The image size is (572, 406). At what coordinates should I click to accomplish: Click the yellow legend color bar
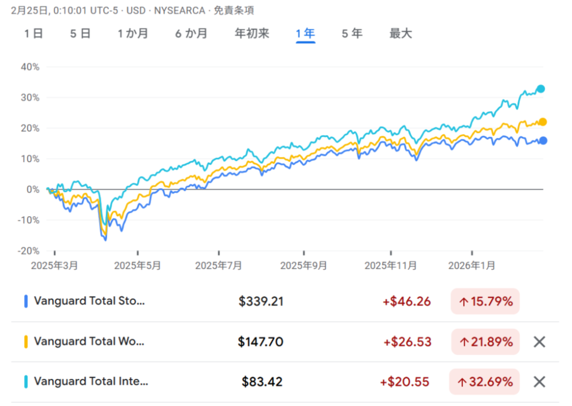tap(26, 342)
